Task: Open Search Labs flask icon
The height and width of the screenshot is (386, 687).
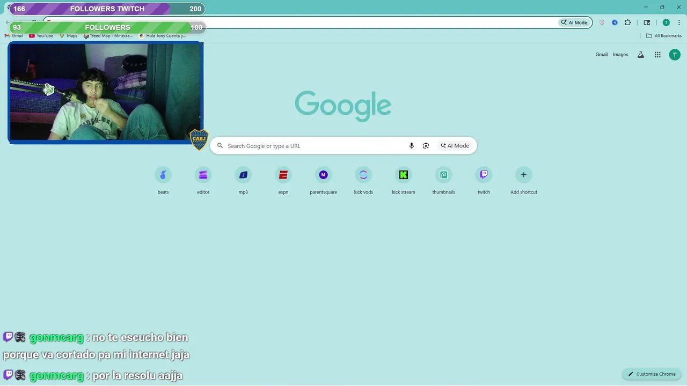Action: coord(640,55)
